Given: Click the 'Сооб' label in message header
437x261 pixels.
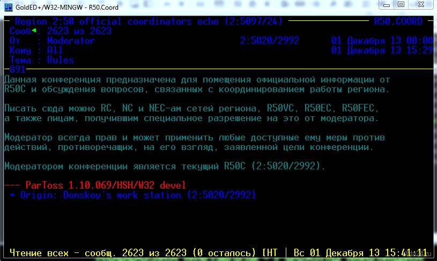Looking at the screenshot, I should click(20, 31).
